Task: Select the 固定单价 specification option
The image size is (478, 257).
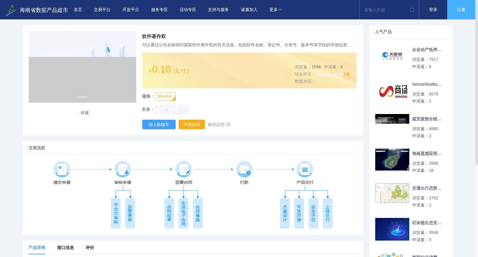Action: [x=165, y=96]
